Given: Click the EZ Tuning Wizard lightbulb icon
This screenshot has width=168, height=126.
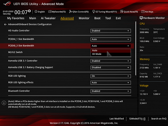Looking at the screenshot, I should point(94,11).
